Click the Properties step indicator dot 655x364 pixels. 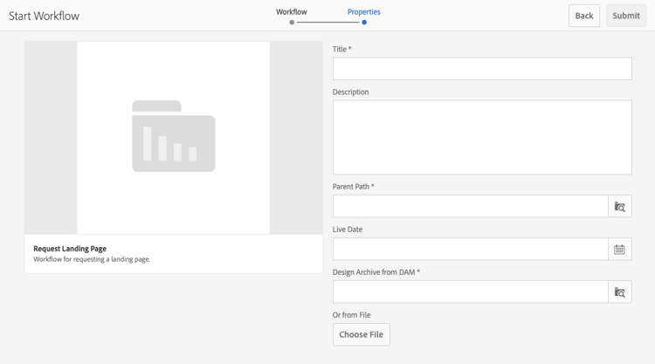click(364, 22)
